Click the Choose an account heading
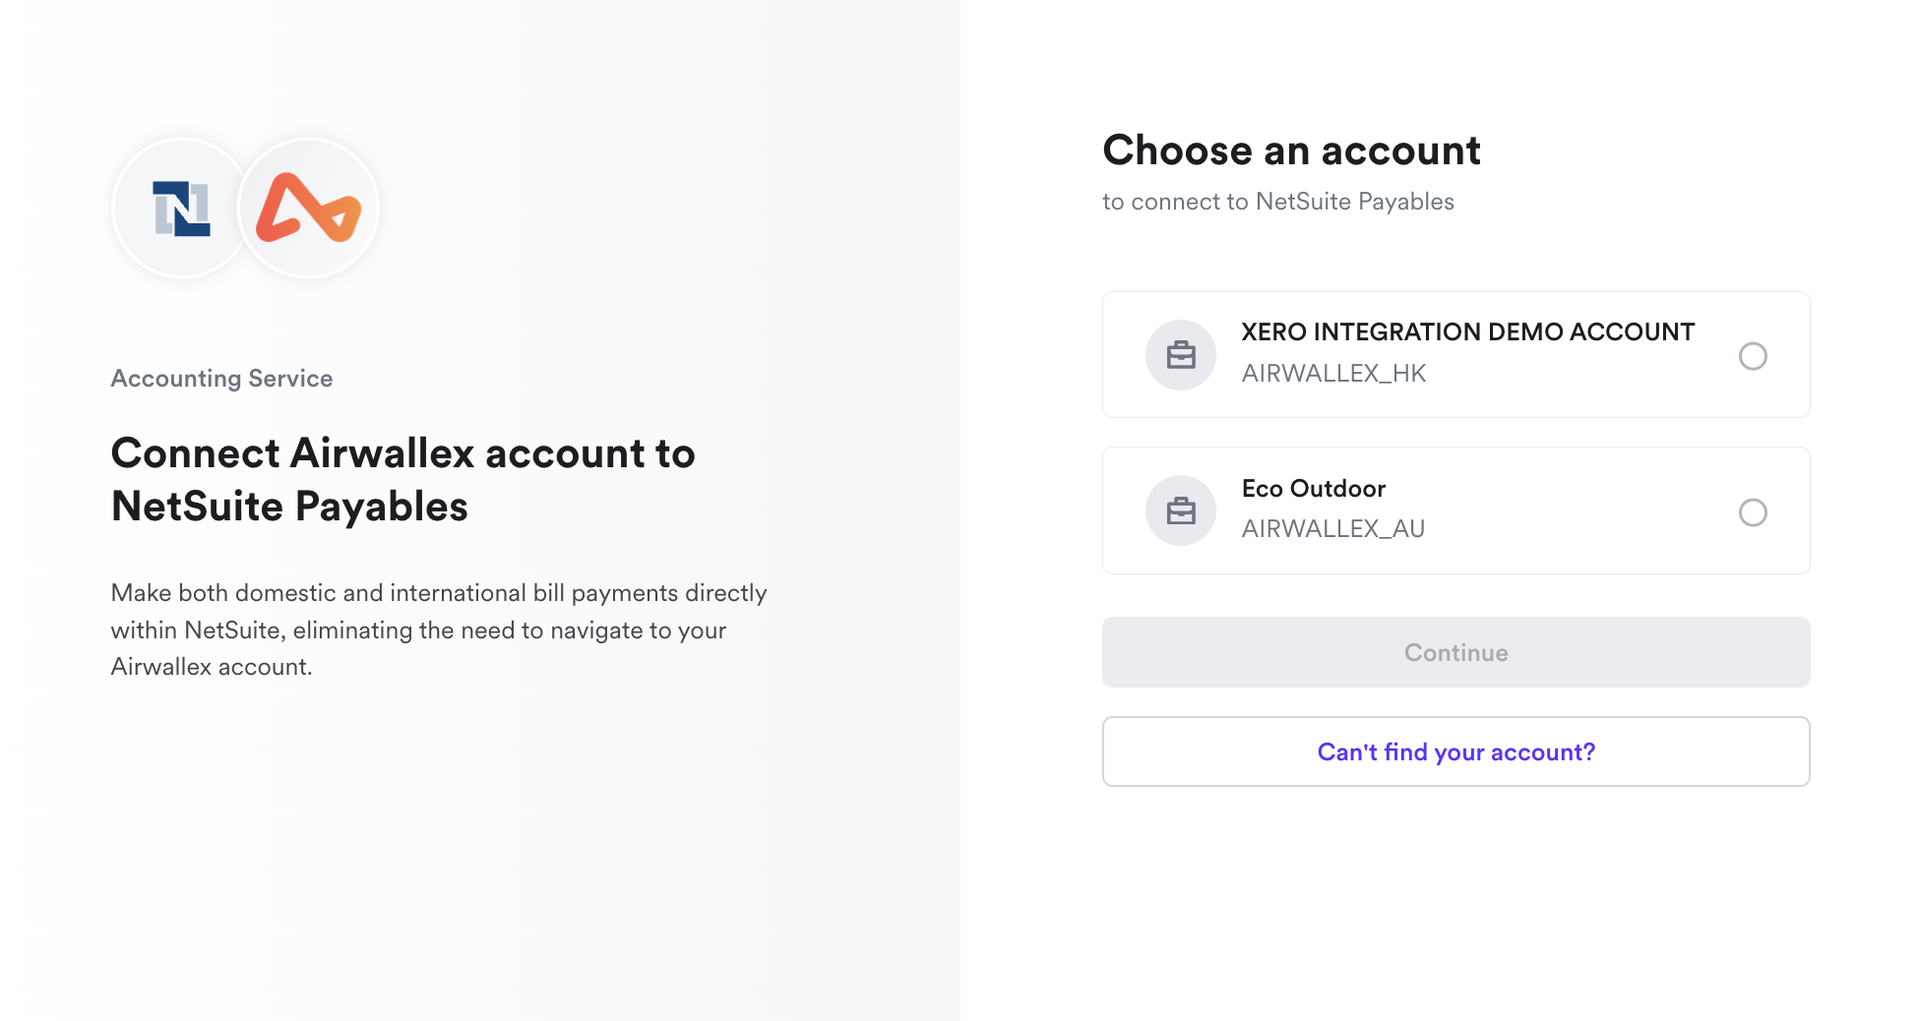The height and width of the screenshot is (1021, 1919). pos(1291,150)
